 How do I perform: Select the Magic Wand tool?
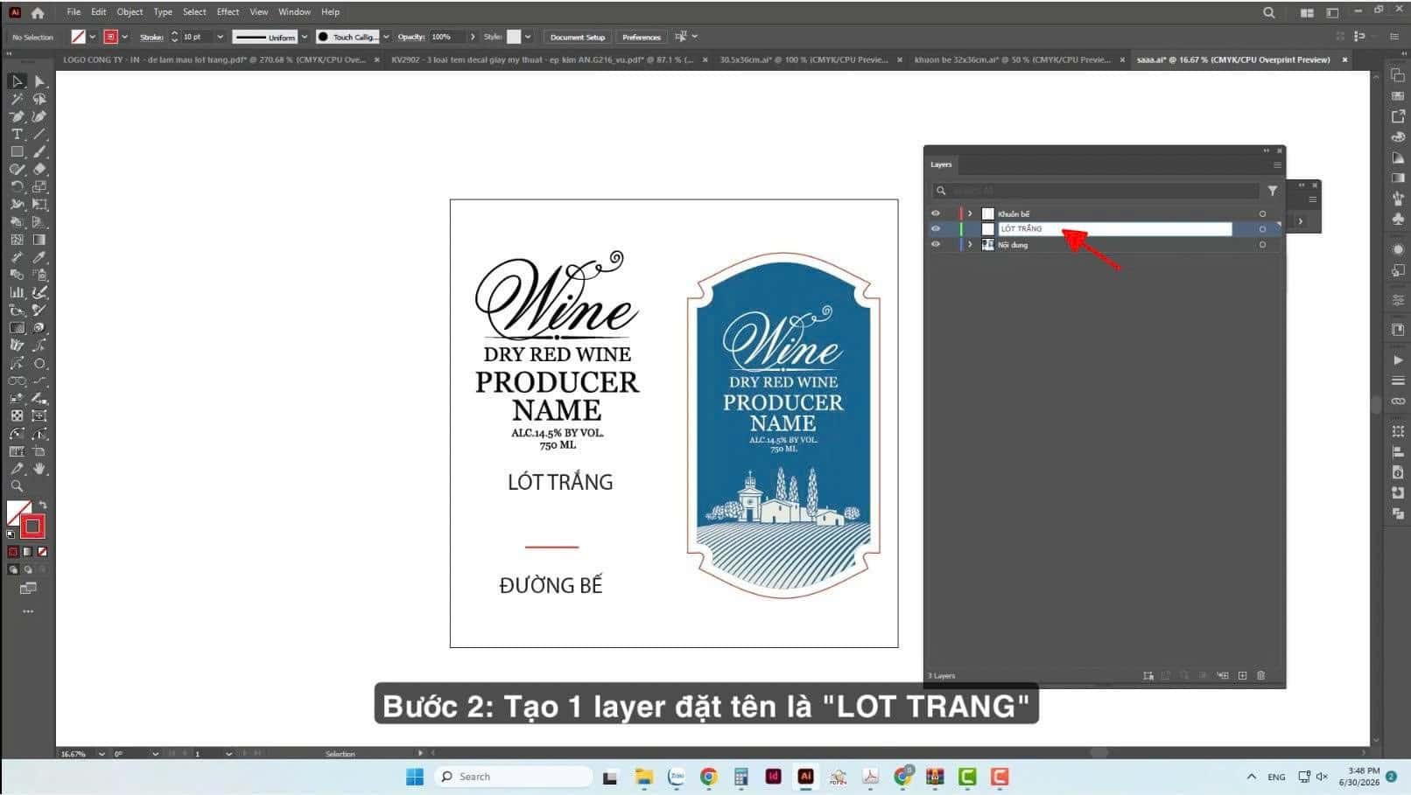tap(17, 99)
